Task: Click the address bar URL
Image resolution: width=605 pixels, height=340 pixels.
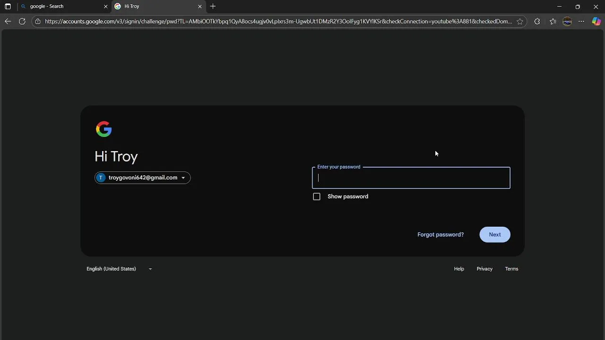Action: click(278, 21)
